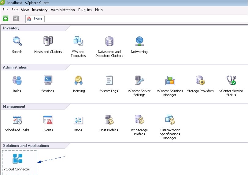248x175 pixels.
Task: Open the Search inventory icon
Action: [x=17, y=42]
